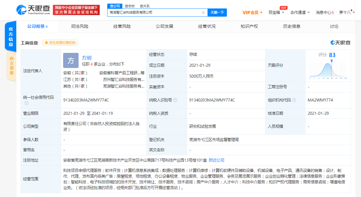
Task: Click help icon next to 统一社会信用代码
Action: 26,103
